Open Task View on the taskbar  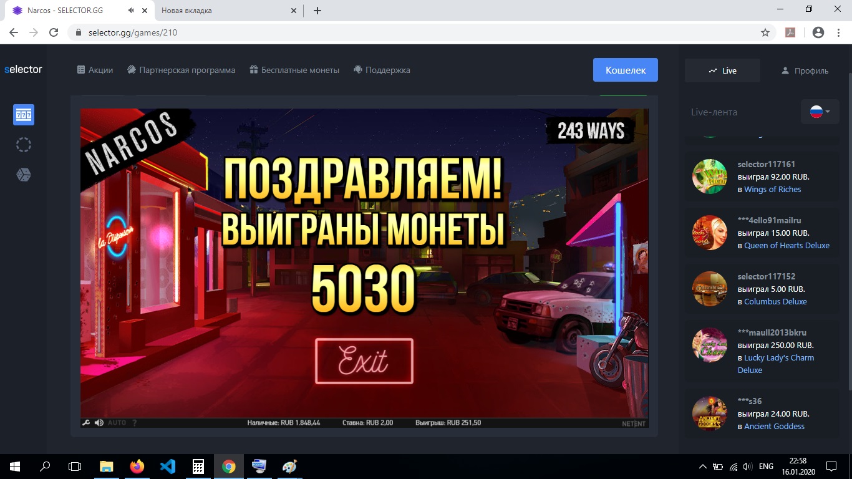(x=75, y=467)
